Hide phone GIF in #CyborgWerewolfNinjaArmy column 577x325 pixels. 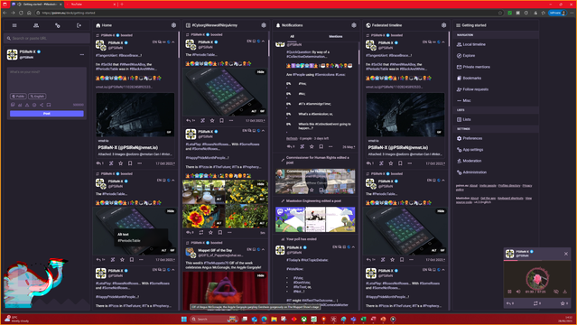pos(261,72)
